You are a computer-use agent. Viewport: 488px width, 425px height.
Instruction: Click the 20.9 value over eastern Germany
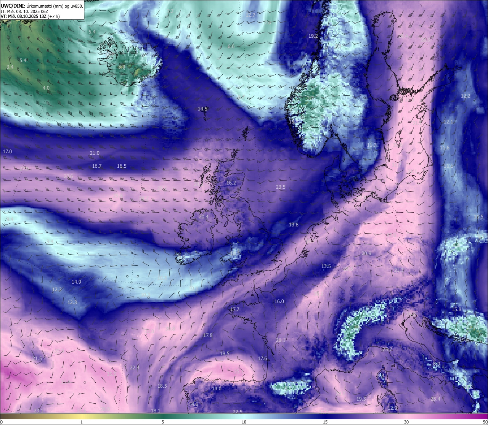tap(366, 253)
